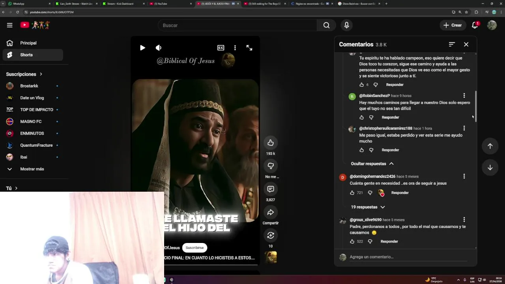Reload the page
This screenshot has width=505, height=284.
tap(17, 12)
